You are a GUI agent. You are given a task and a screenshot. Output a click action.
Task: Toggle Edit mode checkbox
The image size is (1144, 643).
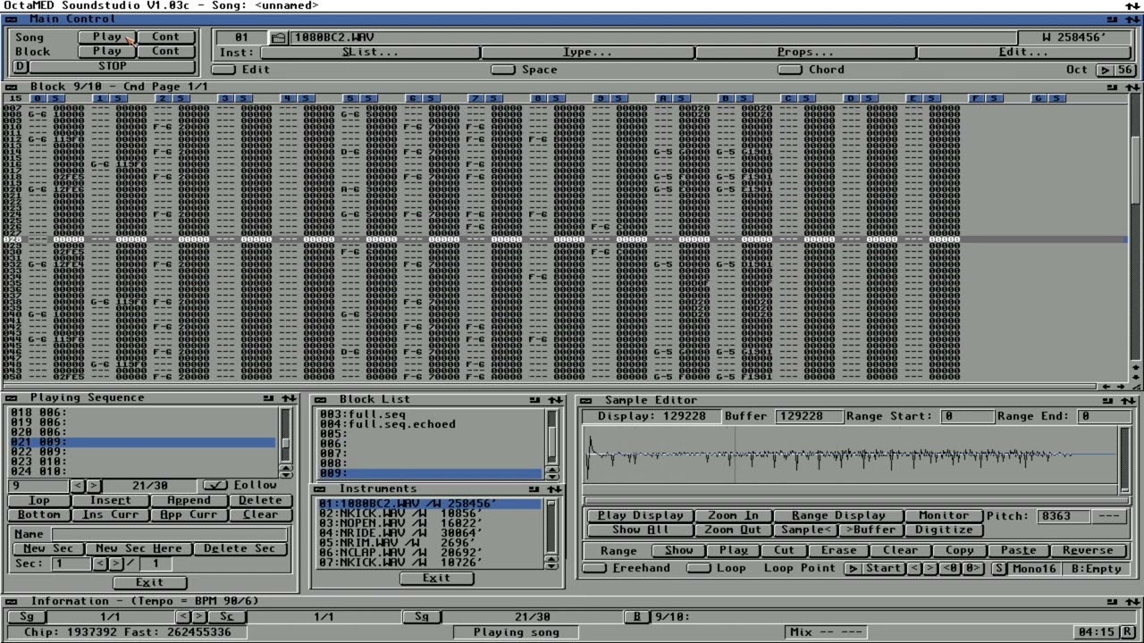click(x=223, y=70)
